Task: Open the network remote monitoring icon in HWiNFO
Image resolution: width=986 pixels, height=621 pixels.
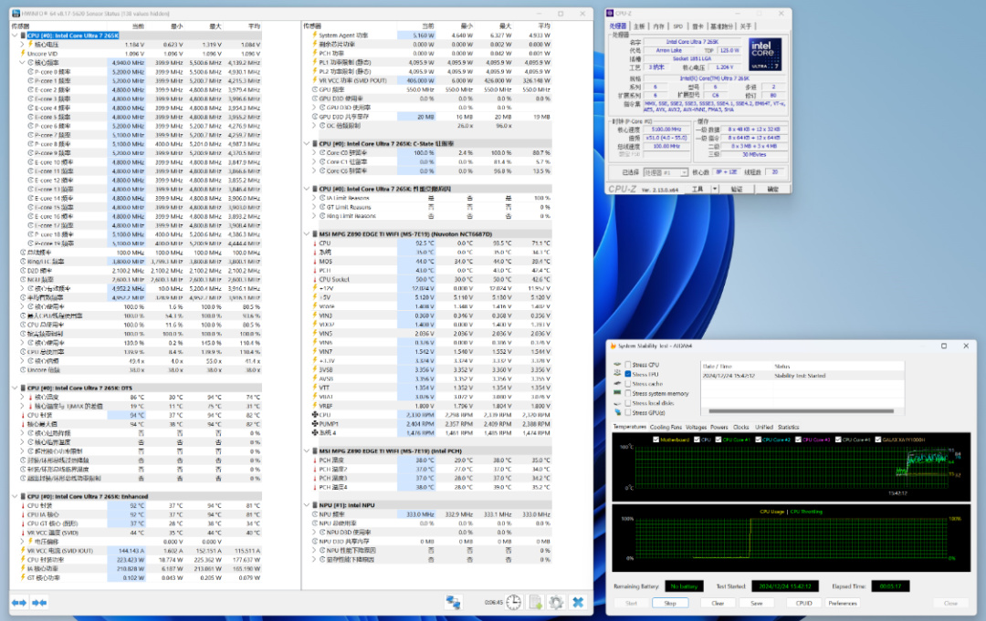Action: pyautogui.click(x=453, y=602)
